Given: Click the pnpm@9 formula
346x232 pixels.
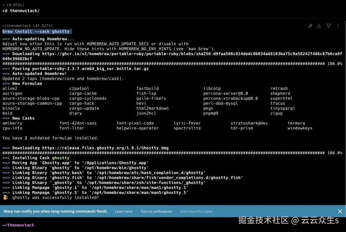Looking at the screenshot, I should 211,113.
